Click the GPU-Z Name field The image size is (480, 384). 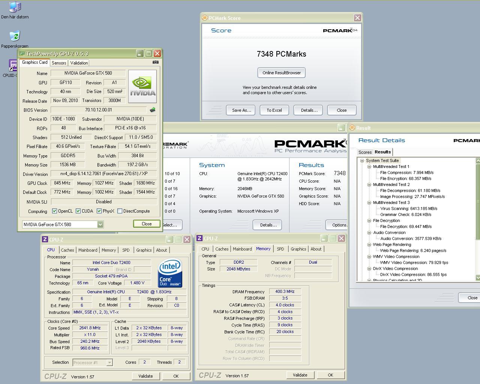tap(88, 73)
